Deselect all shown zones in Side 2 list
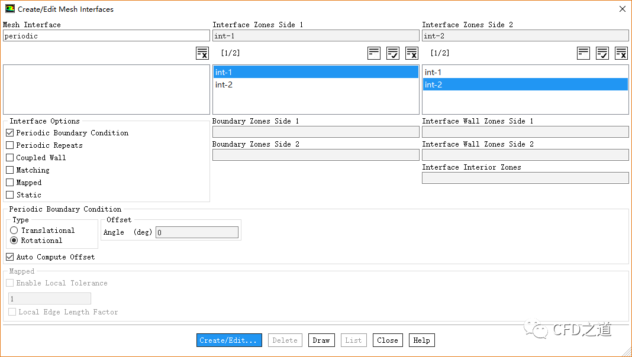Viewport: 632px width, 357px height. click(621, 53)
